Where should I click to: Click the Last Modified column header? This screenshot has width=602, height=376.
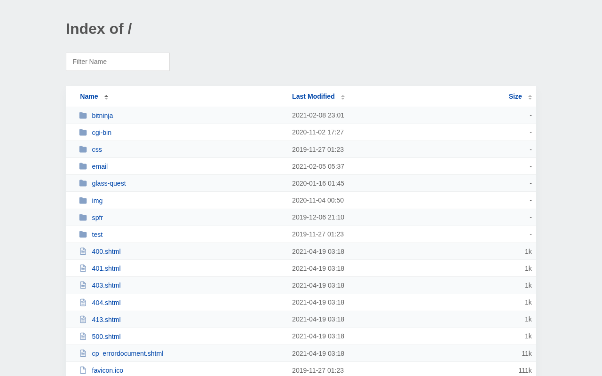tap(313, 96)
